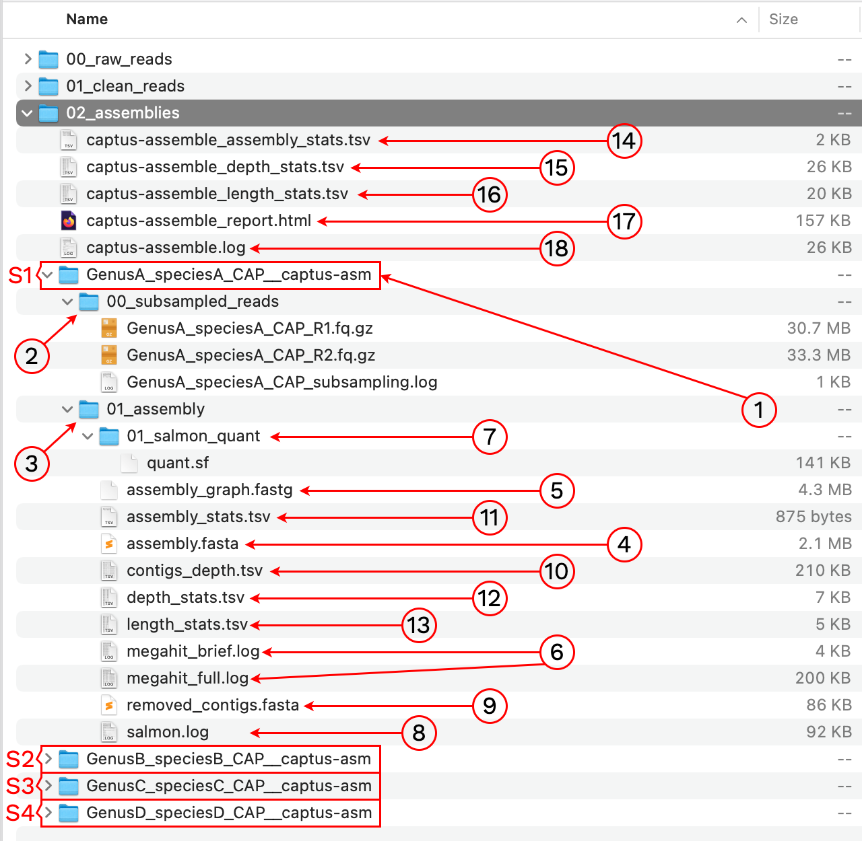Select the file name removed_contigs.fasta
This screenshot has width=862, height=841.
[213, 705]
